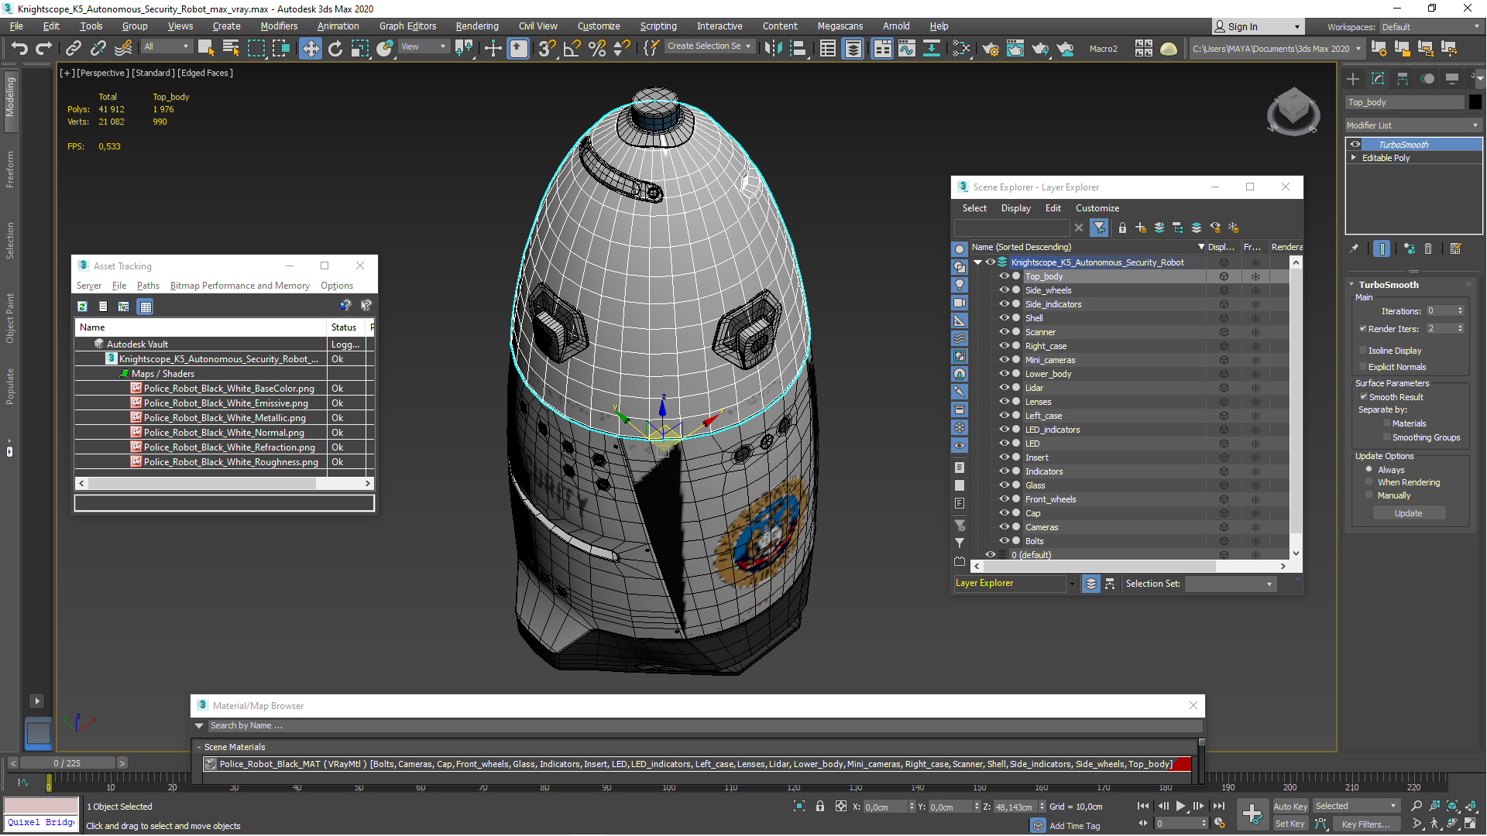Image resolution: width=1487 pixels, height=836 pixels.
Task: Toggle the Angle Snap icon
Action: pos(572,48)
